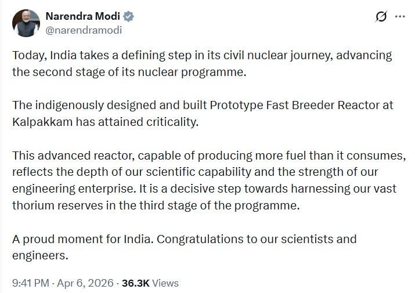
Task: Open Narendra Modi's profile picture
Action: click(x=26, y=23)
